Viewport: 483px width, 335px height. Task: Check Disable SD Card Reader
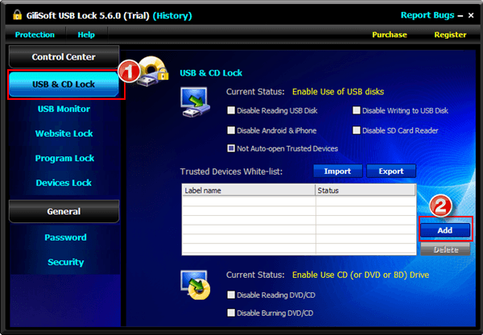[x=357, y=130]
